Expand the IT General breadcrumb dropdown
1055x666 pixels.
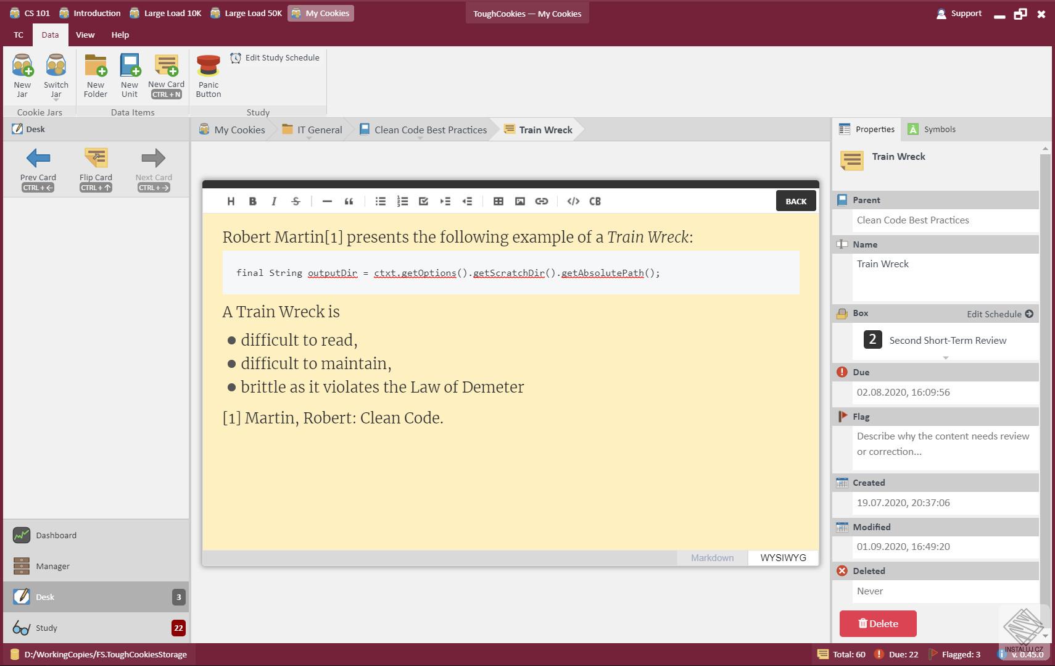309,138
